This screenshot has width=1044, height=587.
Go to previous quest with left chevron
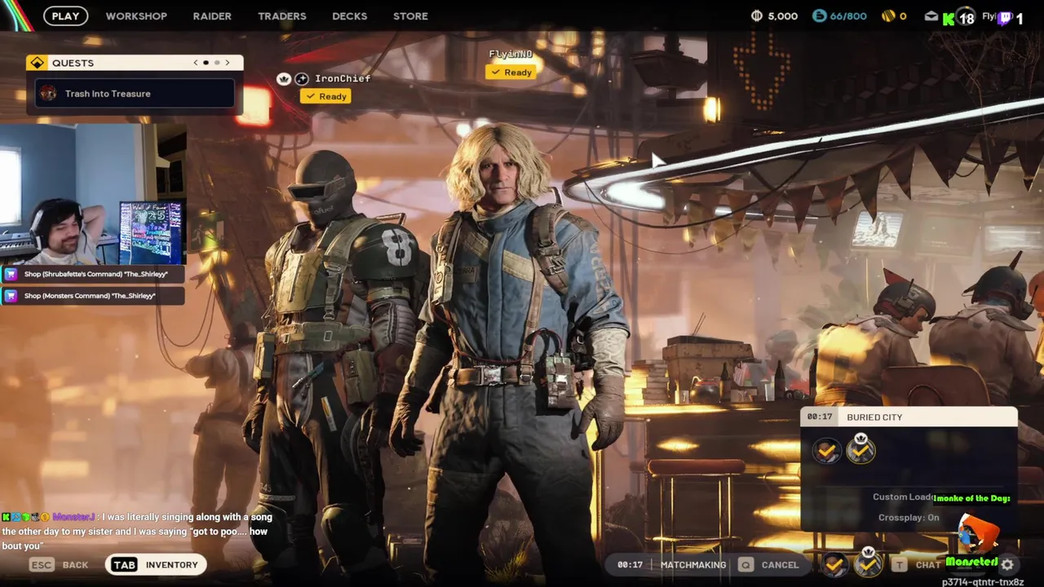click(x=196, y=63)
